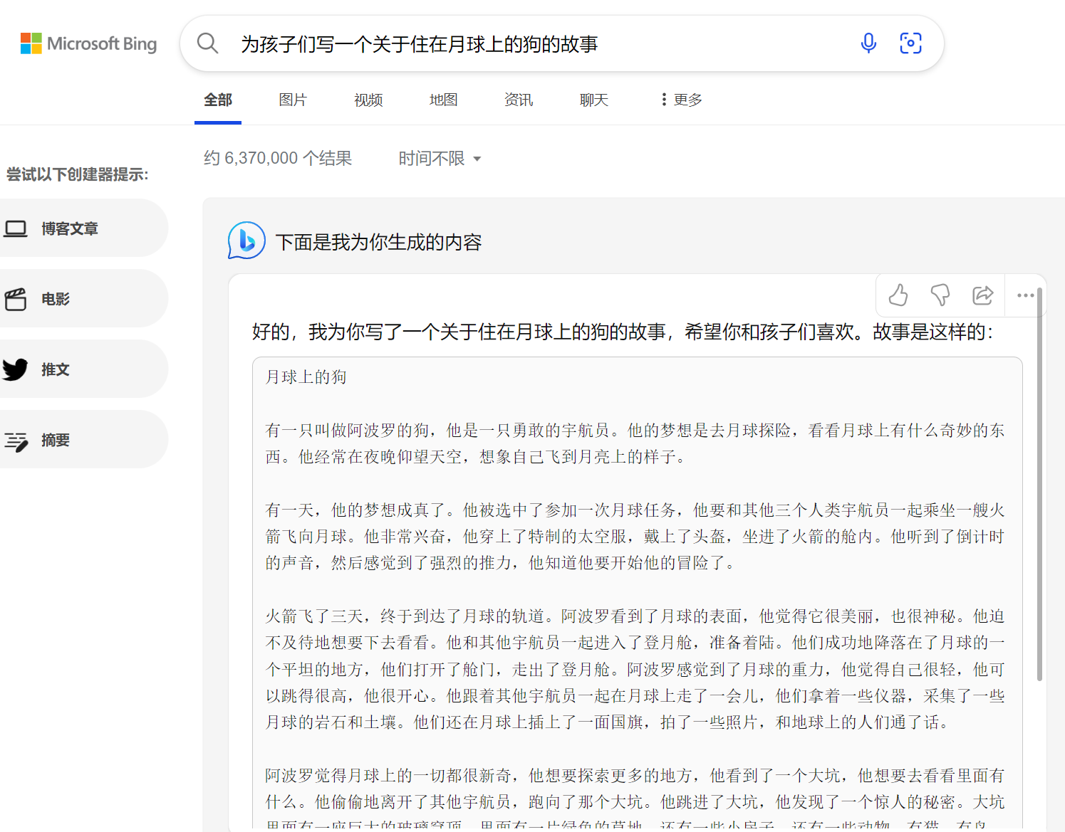Give a thumbs up to the generated story
1065x832 pixels.
point(897,295)
